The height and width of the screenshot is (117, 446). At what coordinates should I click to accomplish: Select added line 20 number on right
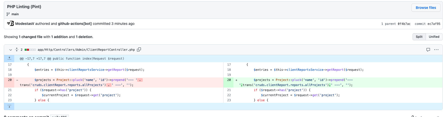(229, 80)
